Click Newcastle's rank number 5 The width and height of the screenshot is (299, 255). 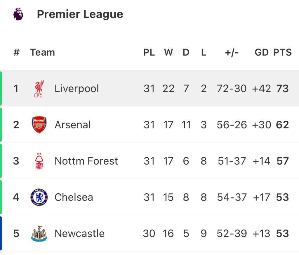(16, 233)
